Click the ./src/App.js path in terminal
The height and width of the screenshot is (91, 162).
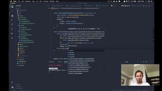coord(53,69)
